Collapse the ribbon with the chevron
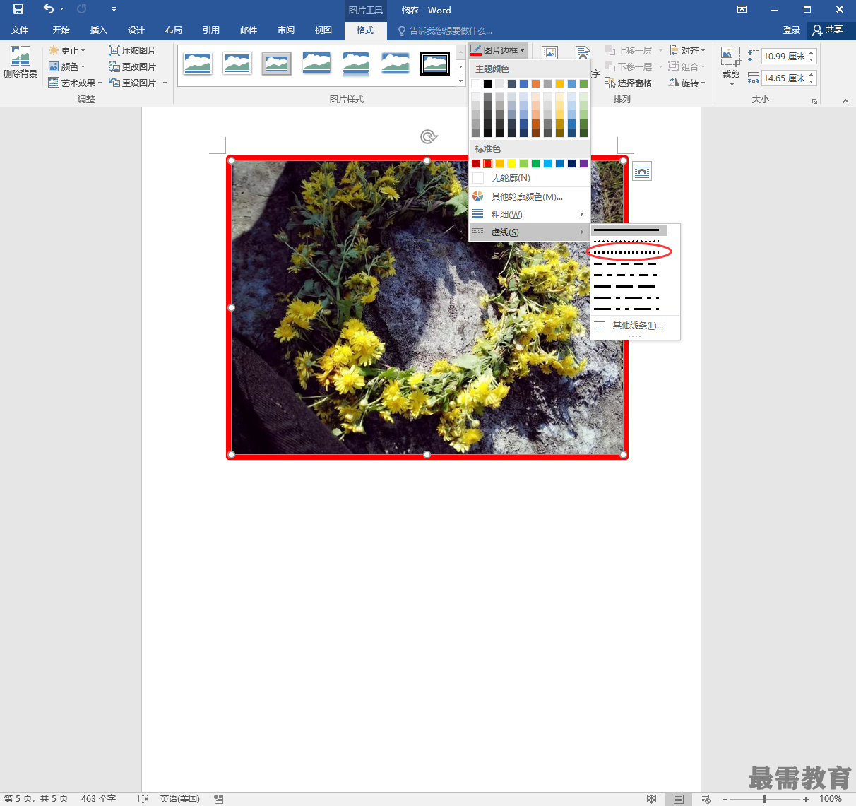The width and height of the screenshot is (856, 806). 845,101
